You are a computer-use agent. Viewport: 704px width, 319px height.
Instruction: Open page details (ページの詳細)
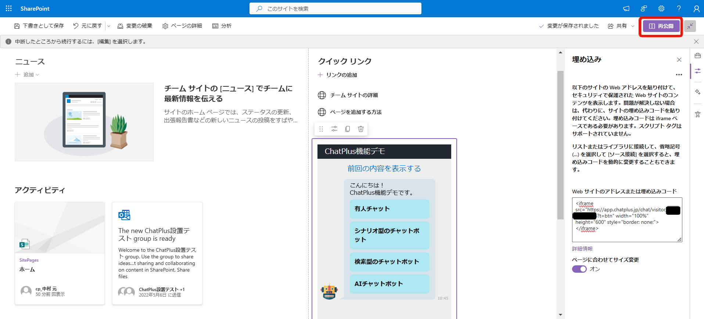point(182,26)
